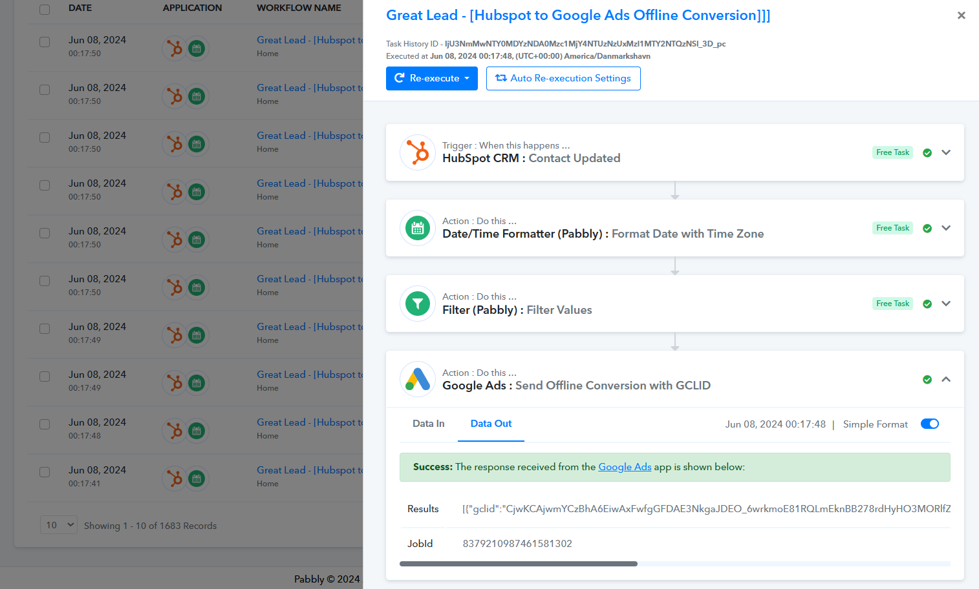Click 'Home' folder text in 00:17:41 row
979x589 pixels.
pos(268,484)
